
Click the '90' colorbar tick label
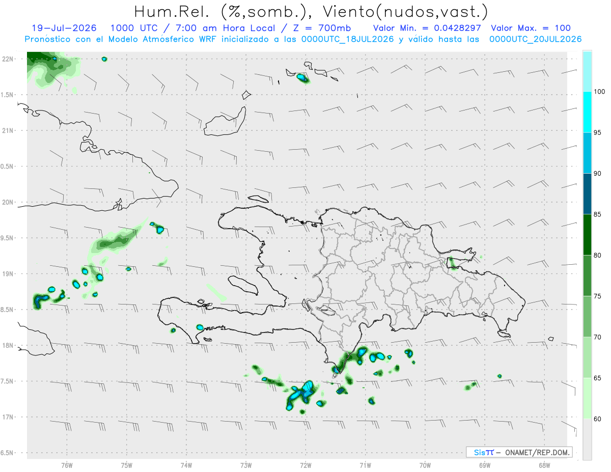[x=598, y=173]
